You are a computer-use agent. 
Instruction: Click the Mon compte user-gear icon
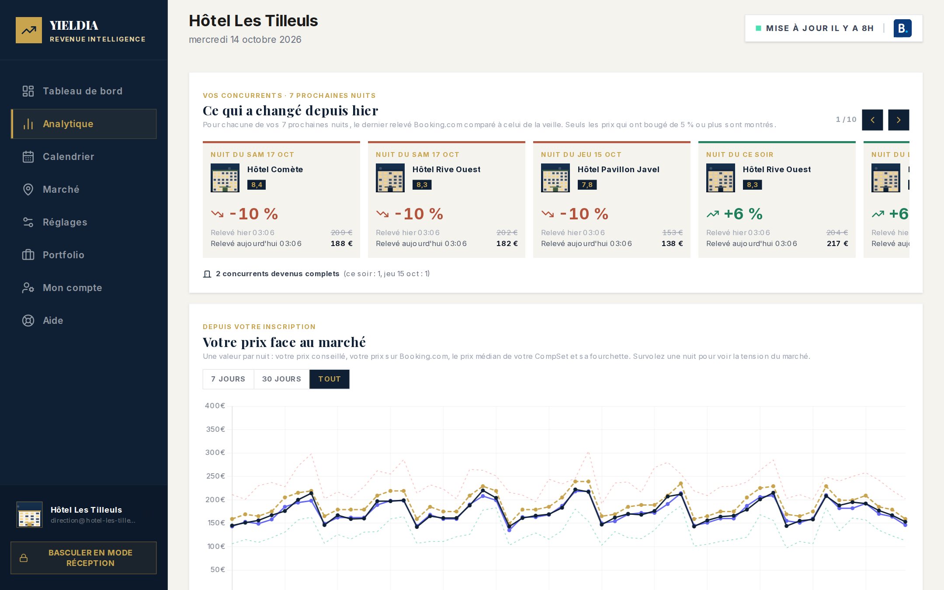[x=28, y=288]
